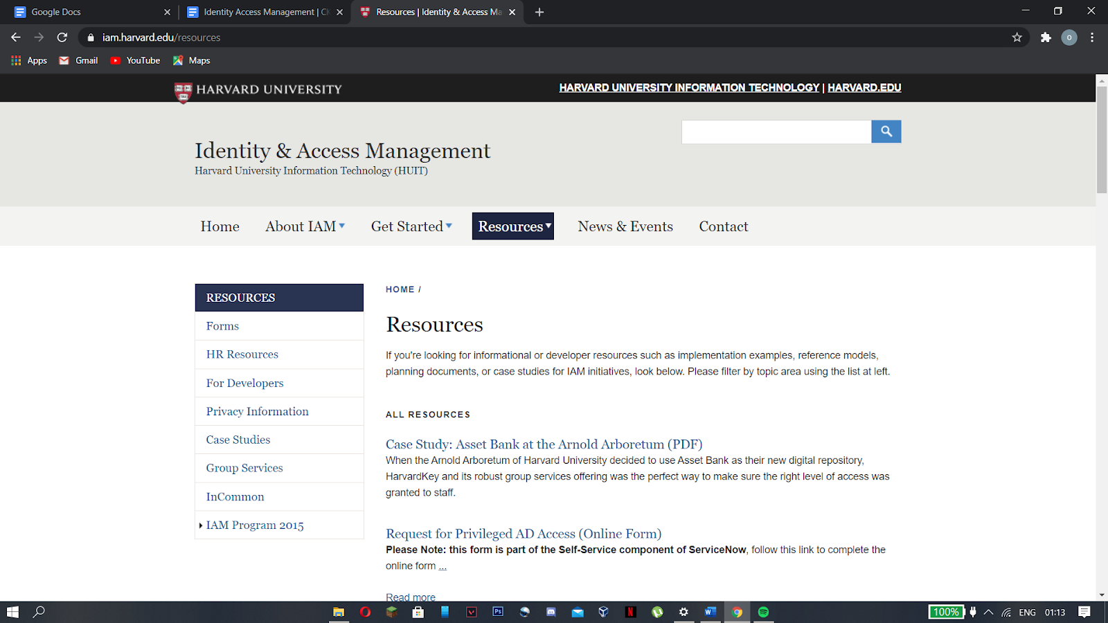Click the search magnifier button on Harvard site
The width and height of the screenshot is (1108, 623).
pyautogui.click(x=886, y=132)
